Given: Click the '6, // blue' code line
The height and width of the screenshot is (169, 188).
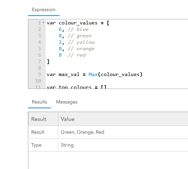Looking at the screenshot, I should [x=74, y=30].
